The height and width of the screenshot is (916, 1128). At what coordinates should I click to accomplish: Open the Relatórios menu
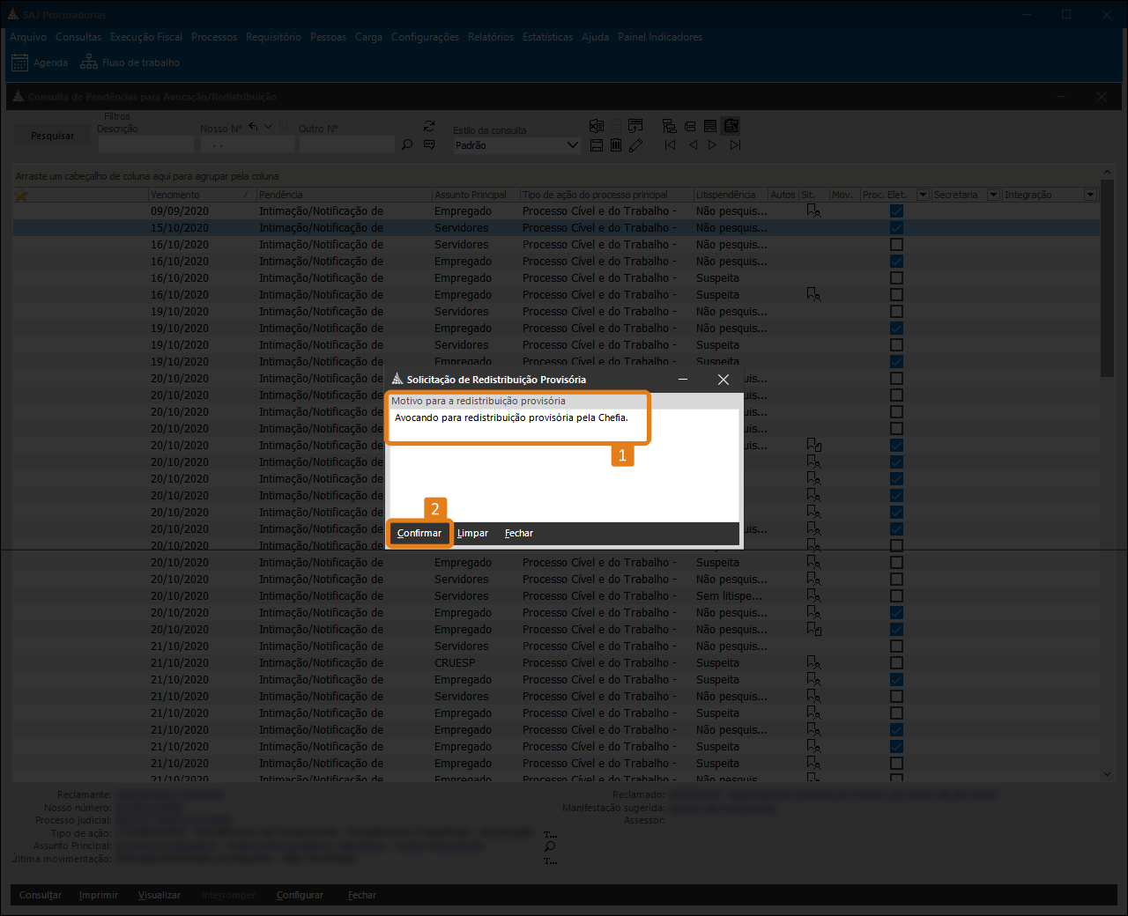(491, 37)
